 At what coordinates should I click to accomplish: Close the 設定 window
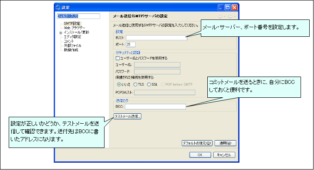(234, 8)
